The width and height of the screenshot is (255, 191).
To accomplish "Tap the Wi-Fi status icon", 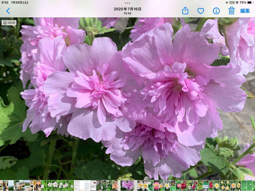I will [x=227, y=3].
